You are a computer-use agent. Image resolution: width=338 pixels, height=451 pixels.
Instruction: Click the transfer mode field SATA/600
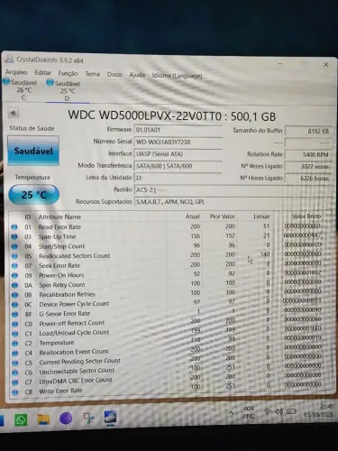point(178,166)
